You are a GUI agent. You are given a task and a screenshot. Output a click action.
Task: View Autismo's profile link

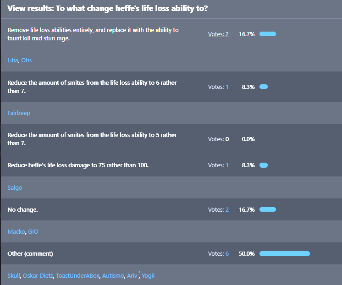[x=113, y=276]
